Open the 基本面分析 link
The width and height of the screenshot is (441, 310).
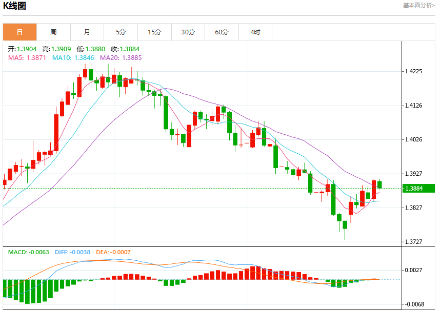[x=419, y=5]
